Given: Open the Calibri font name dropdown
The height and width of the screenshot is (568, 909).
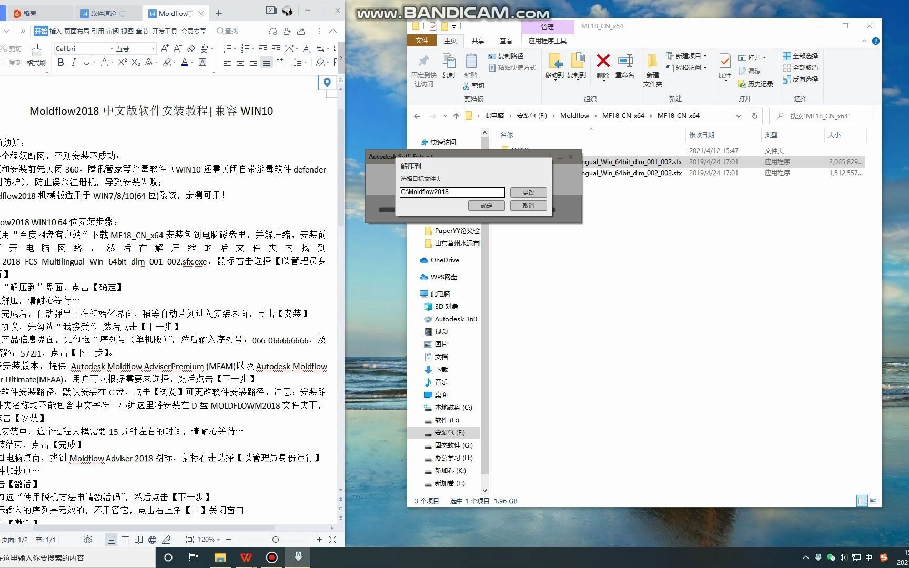Looking at the screenshot, I should (112, 48).
